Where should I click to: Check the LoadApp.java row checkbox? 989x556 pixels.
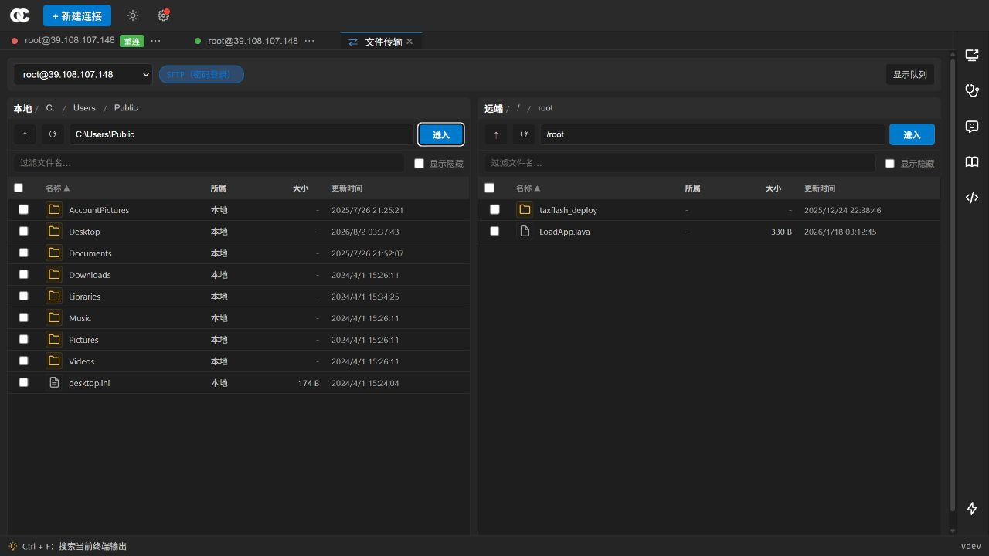[494, 231]
